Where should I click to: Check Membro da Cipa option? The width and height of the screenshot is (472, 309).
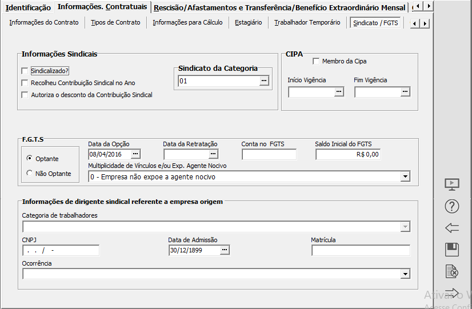coord(316,61)
